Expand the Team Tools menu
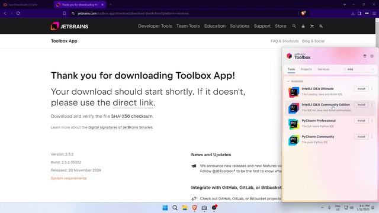Image resolution: width=379 pixels, height=213 pixels. (x=188, y=26)
